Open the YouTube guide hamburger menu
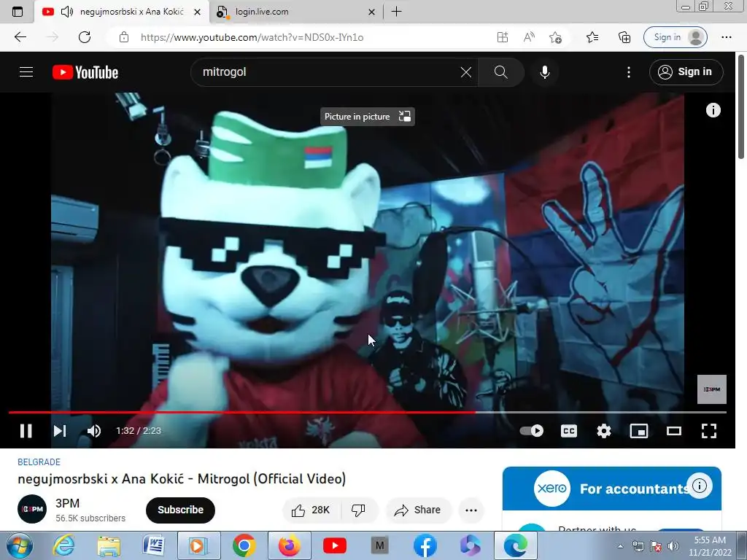Viewport: 747px width, 560px height. [x=26, y=72]
